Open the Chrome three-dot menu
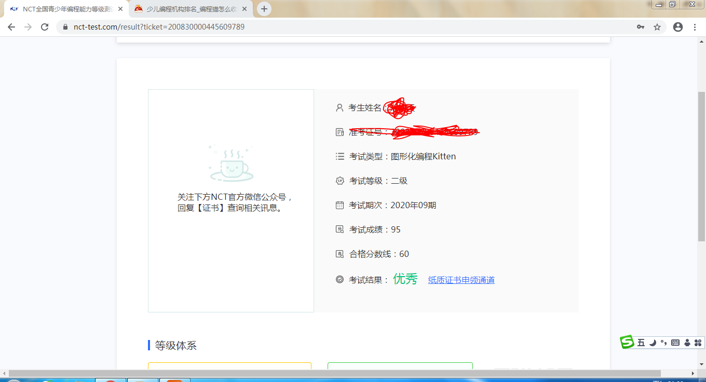706x382 pixels. 695,27
